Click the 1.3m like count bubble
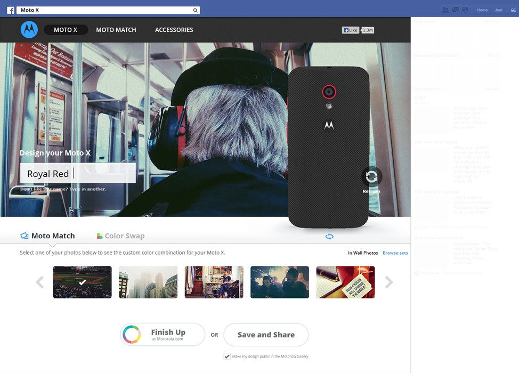Screen dimensions: 519x373 tap(368, 30)
